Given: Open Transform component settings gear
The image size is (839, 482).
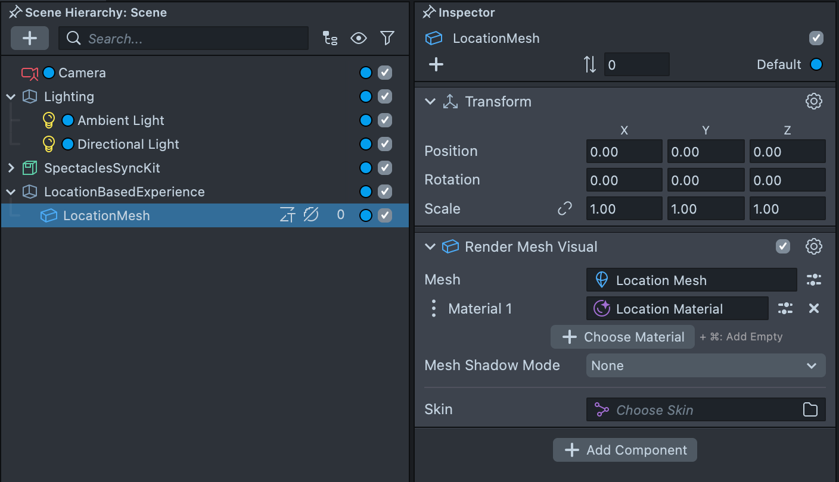Looking at the screenshot, I should [x=813, y=102].
